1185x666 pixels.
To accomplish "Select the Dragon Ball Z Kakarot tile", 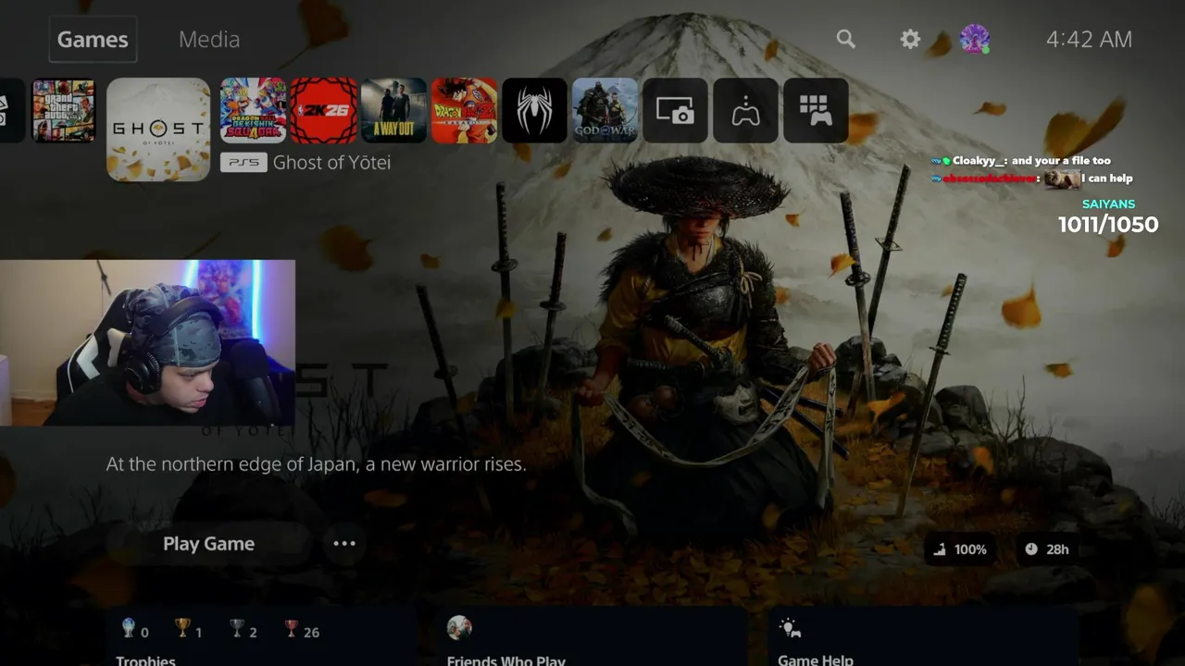I will tap(464, 110).
